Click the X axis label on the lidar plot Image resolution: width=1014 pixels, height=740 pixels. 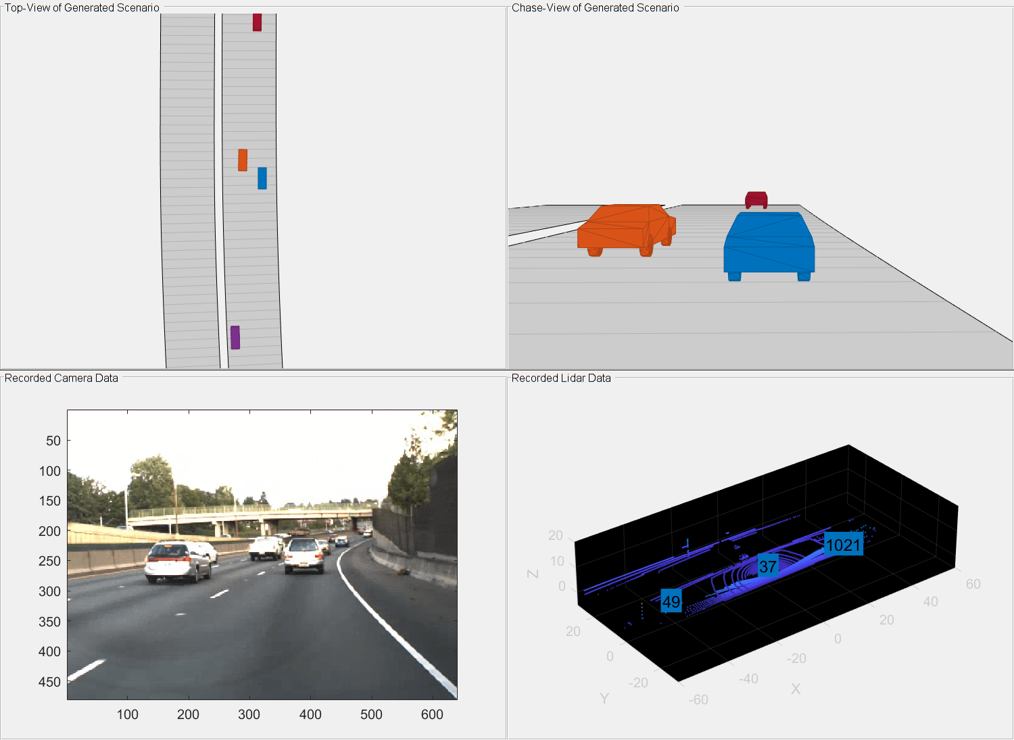point(796,689)
